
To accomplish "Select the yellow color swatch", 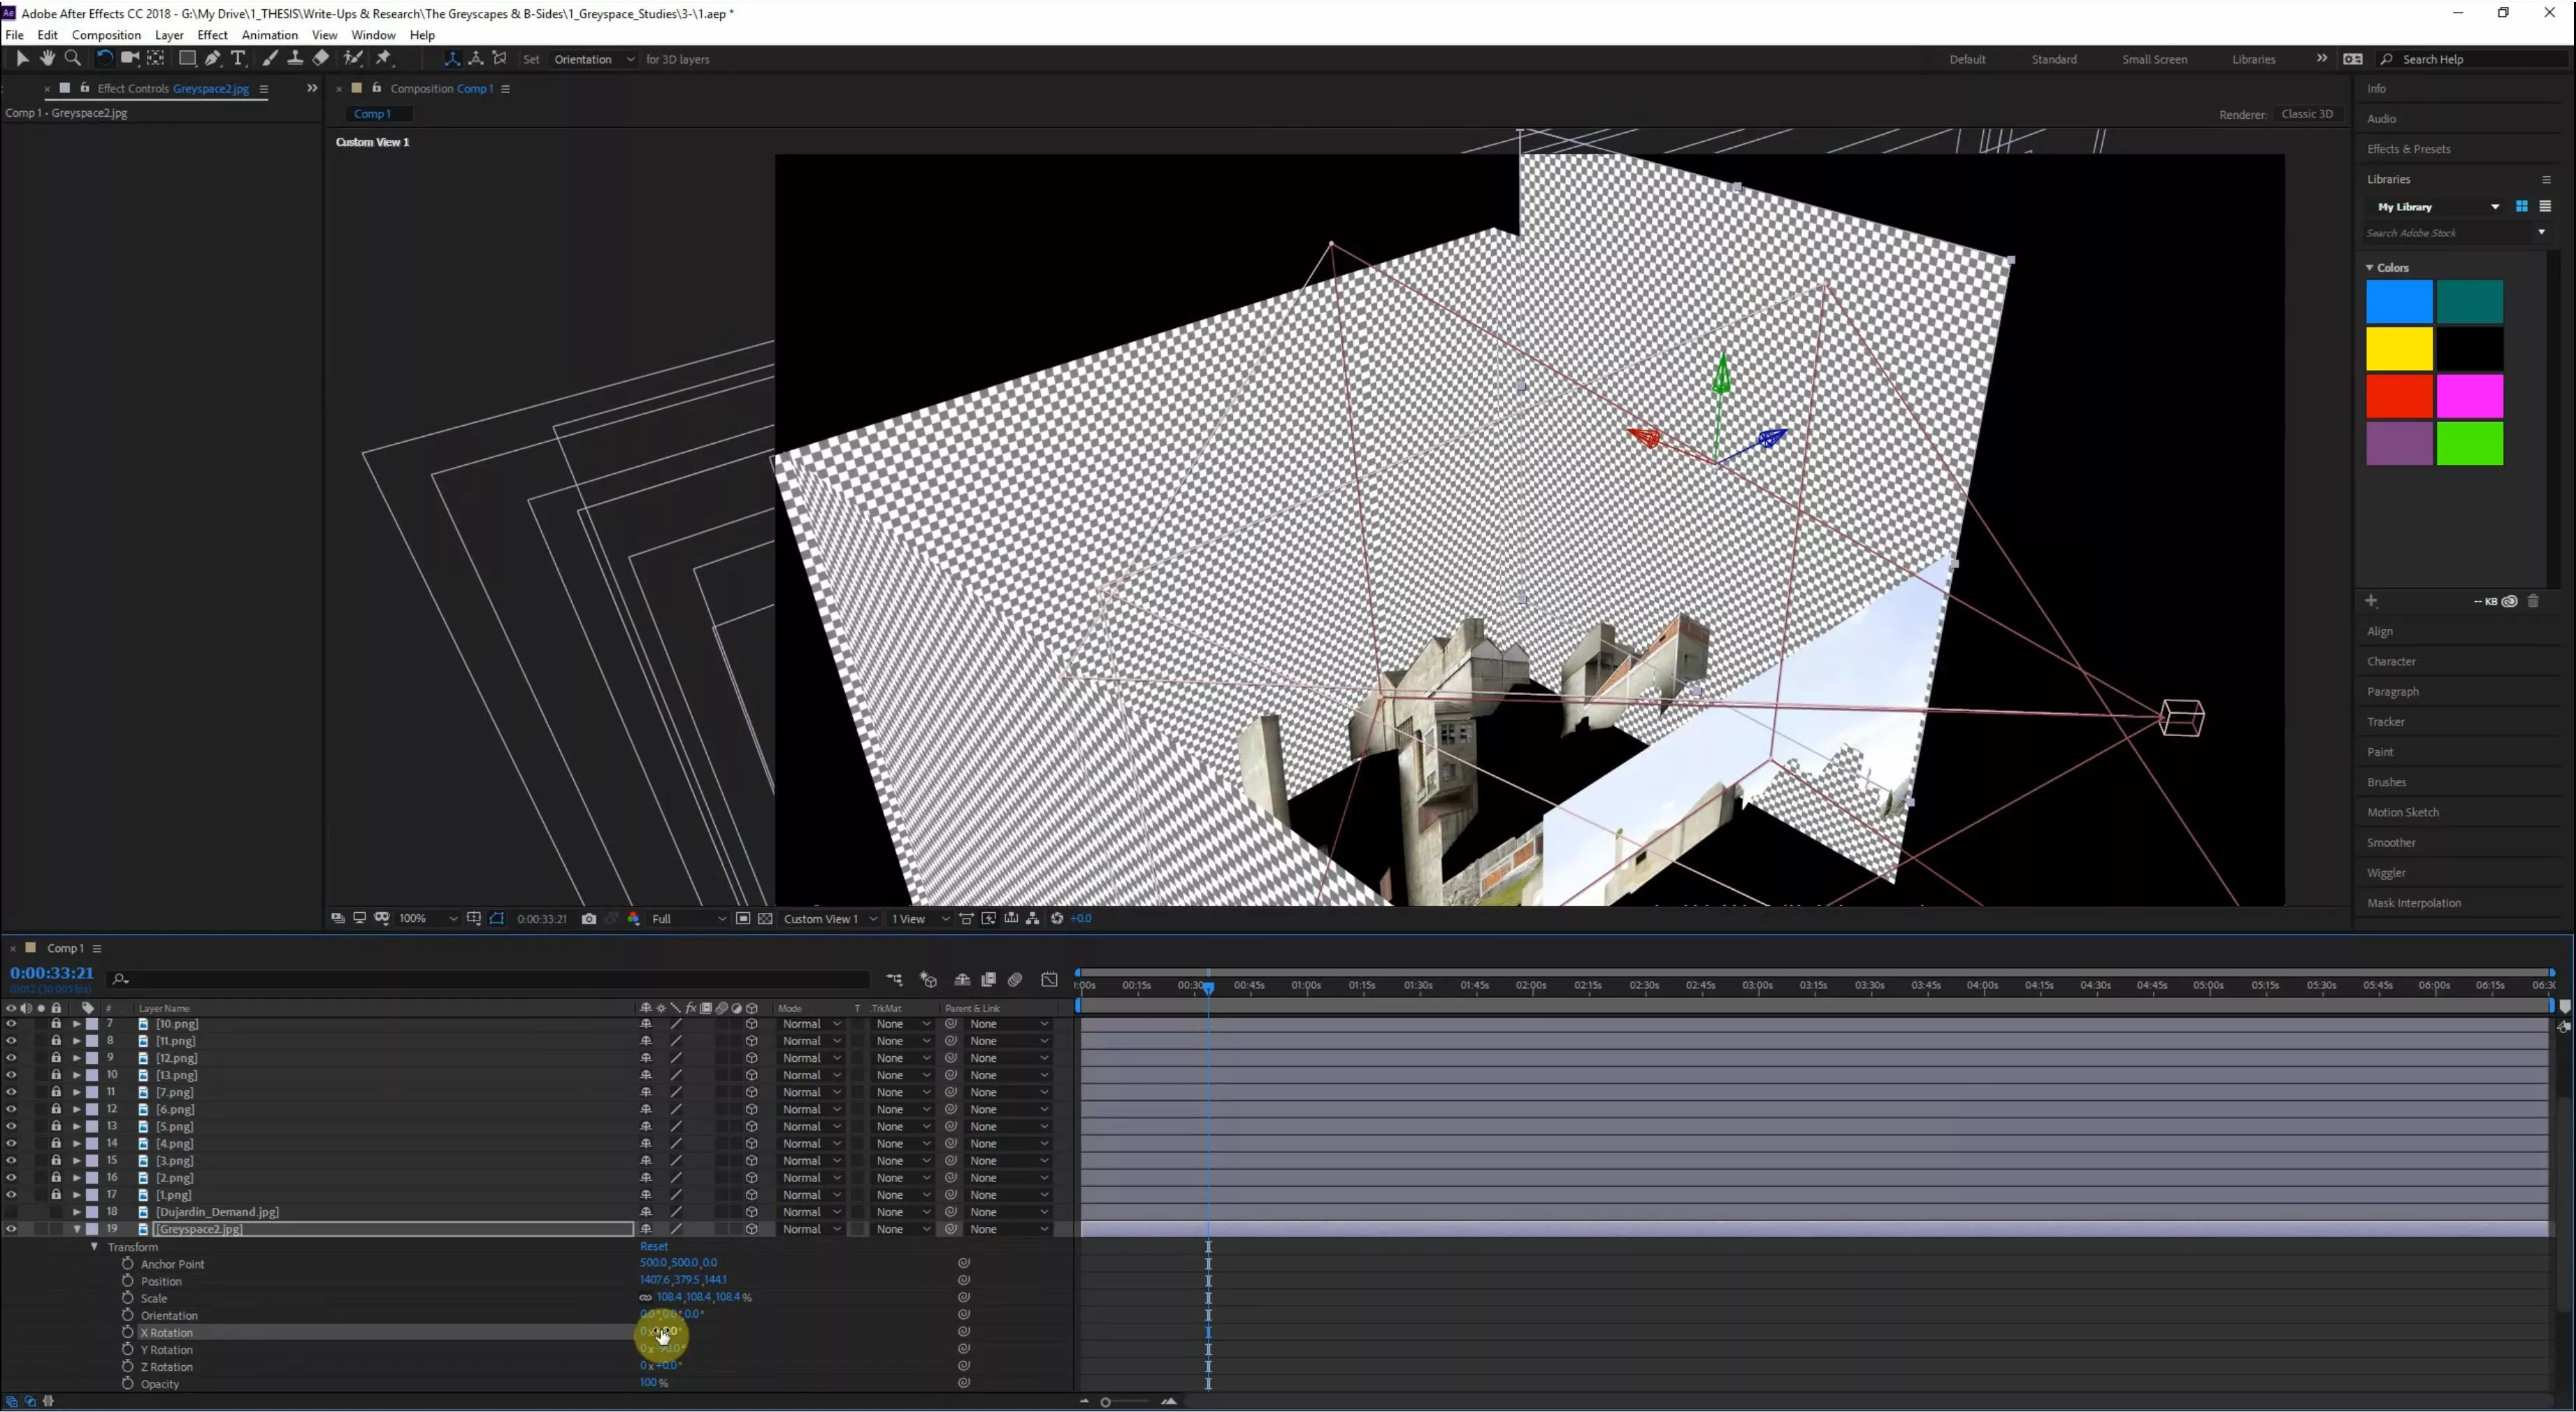I will coord(2398,349).
